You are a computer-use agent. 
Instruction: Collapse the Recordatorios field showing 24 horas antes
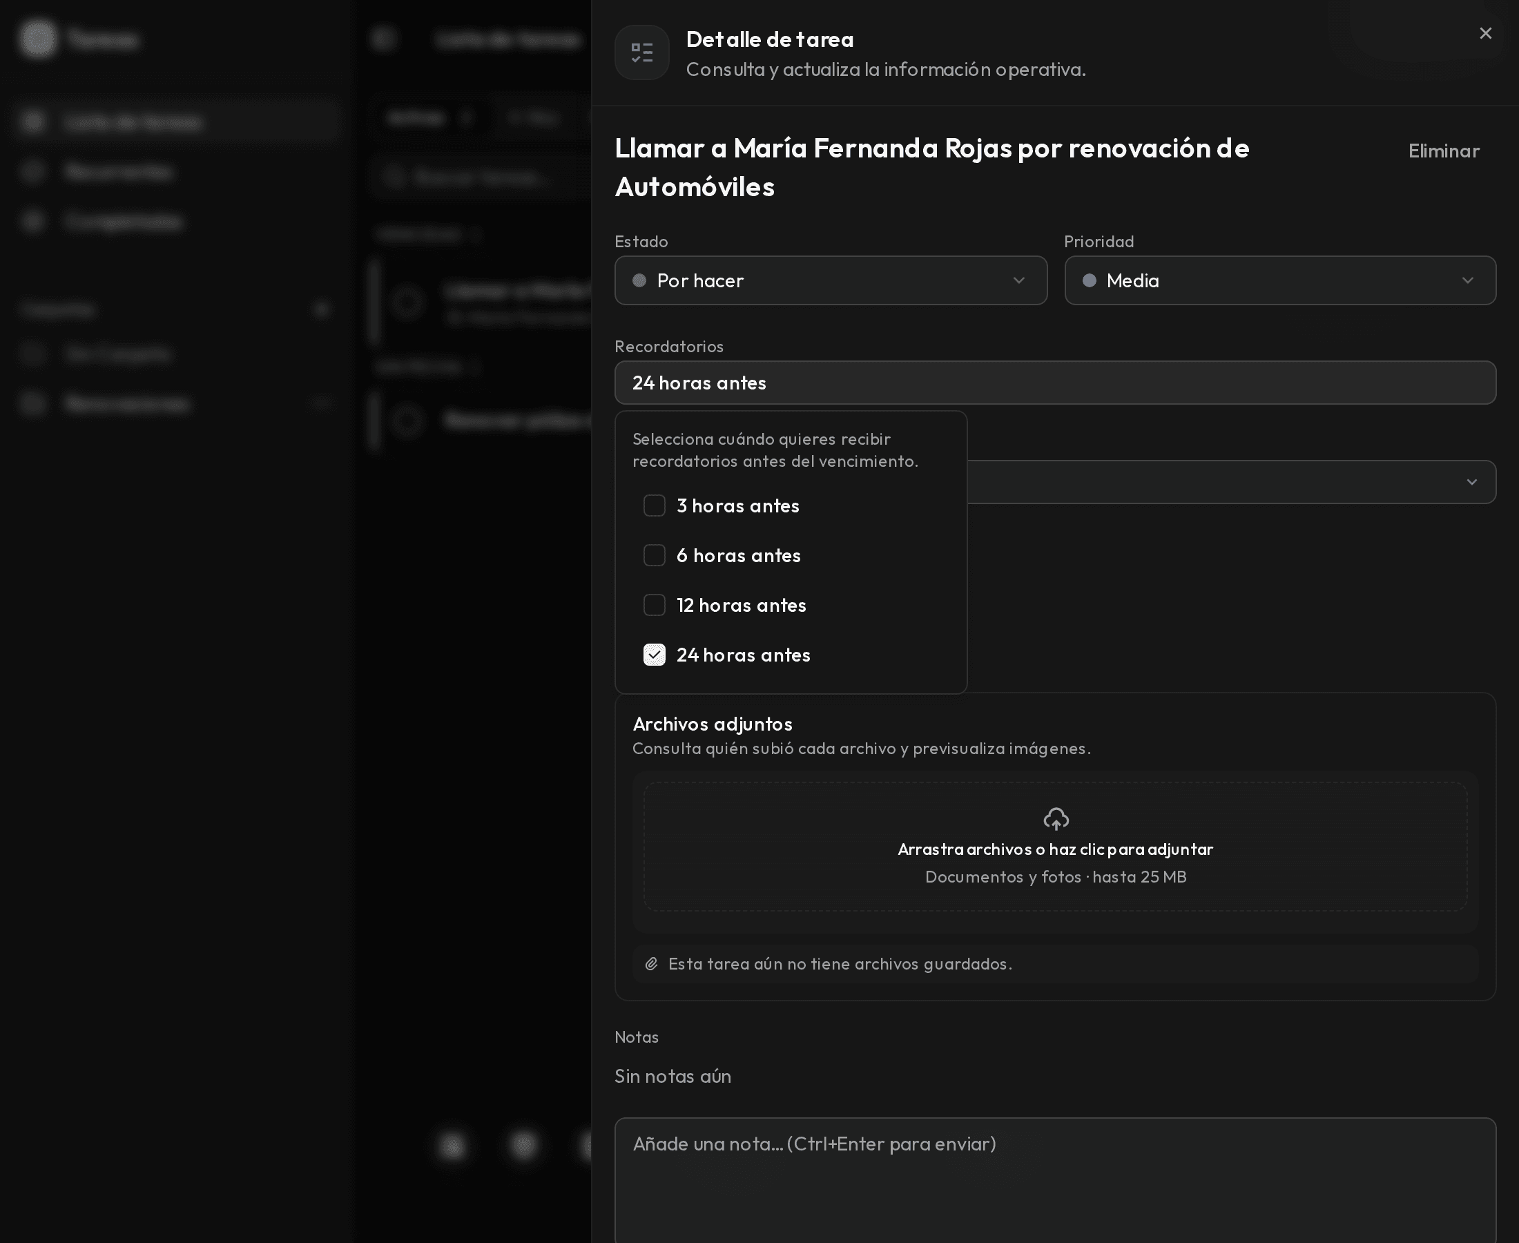click(1055, 383)
